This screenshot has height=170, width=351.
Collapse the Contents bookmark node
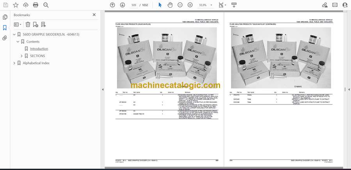[18, 42]
